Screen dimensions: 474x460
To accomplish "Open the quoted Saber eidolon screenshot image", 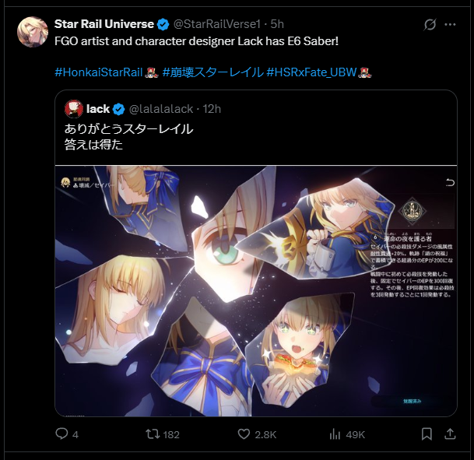I will (256, 291).
